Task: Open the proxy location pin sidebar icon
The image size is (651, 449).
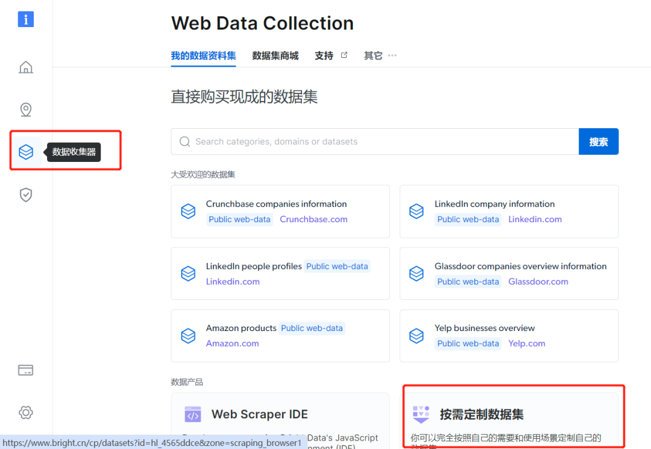Action: 26,110
